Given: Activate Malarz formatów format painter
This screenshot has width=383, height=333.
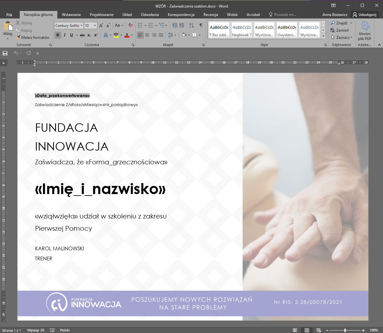Looking at the screenshot, I should point(33,37).
